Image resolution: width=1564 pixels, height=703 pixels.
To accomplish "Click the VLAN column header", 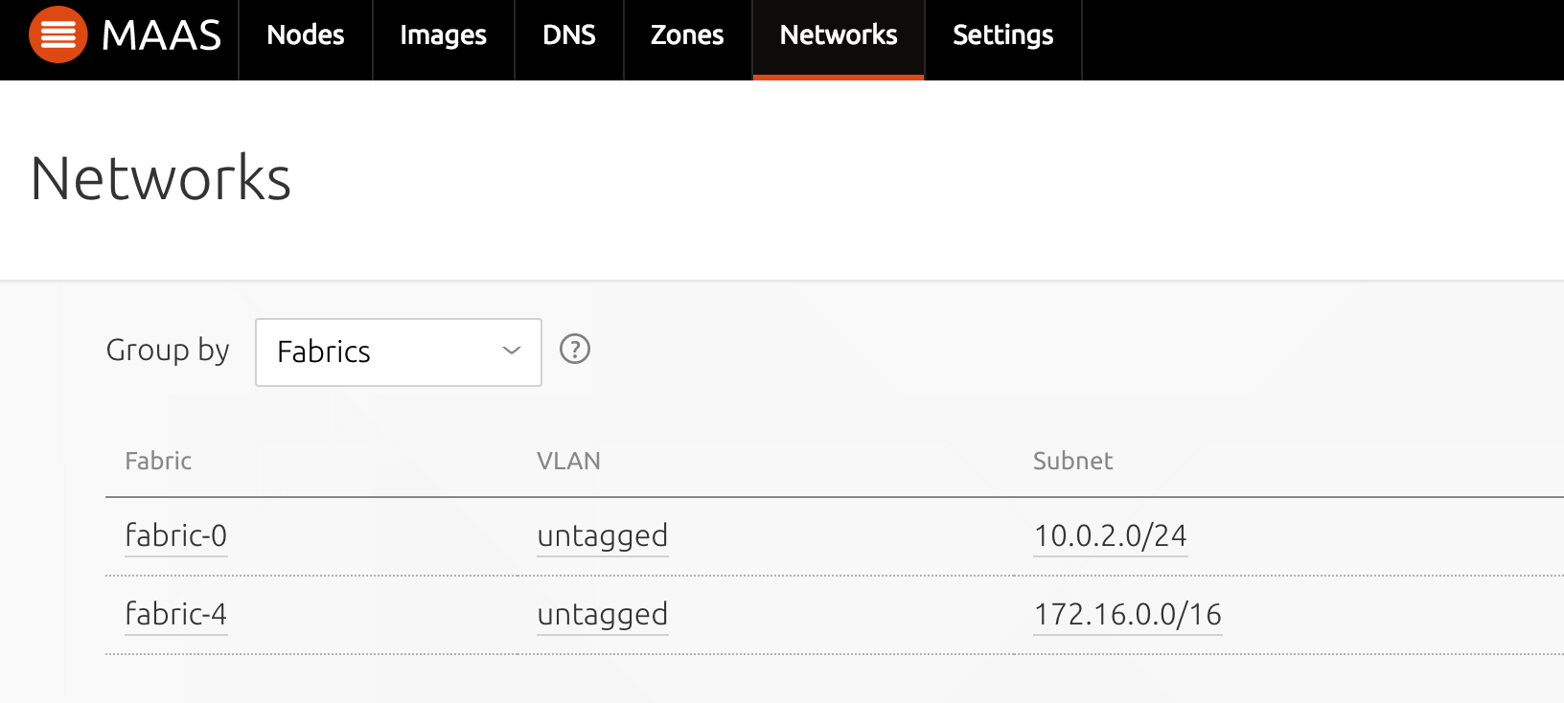I will pyautogui.click(x=570, y=461).
